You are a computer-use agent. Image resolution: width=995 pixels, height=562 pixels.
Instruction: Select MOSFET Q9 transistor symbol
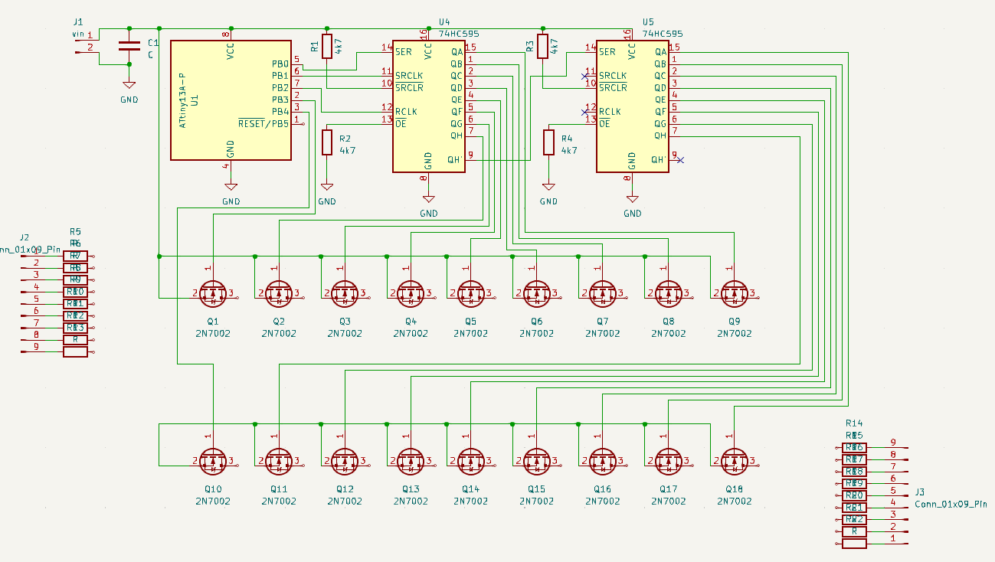coord(735,292)
